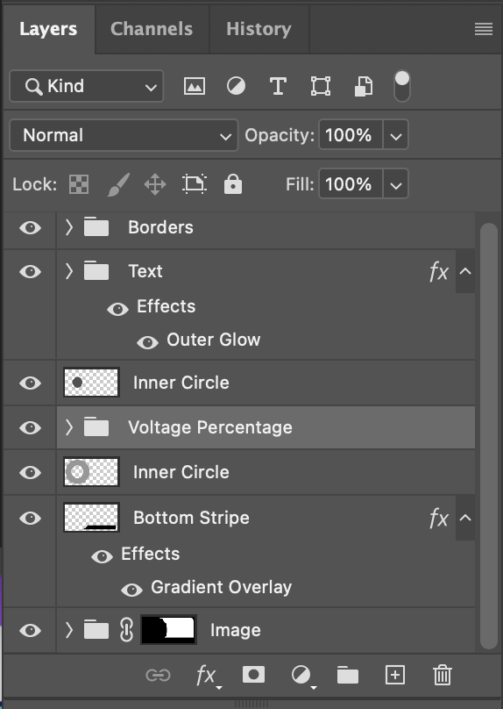Toggle Gradient Overlay effect visibility

pyautogui.click(x=131, y=589)
